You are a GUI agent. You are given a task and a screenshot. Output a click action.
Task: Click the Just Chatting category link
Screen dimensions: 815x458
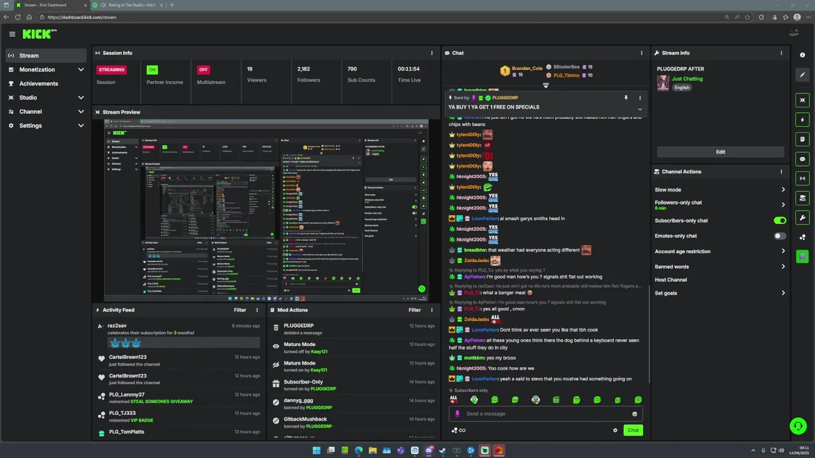click(x=688, y=79)
